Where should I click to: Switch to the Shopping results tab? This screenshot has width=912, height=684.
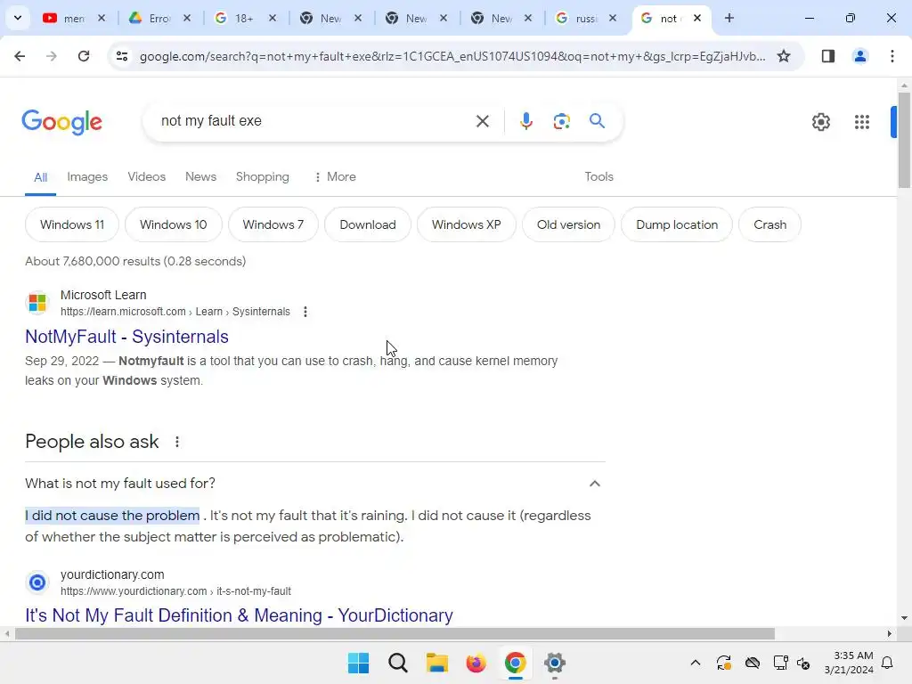point(263,177)
